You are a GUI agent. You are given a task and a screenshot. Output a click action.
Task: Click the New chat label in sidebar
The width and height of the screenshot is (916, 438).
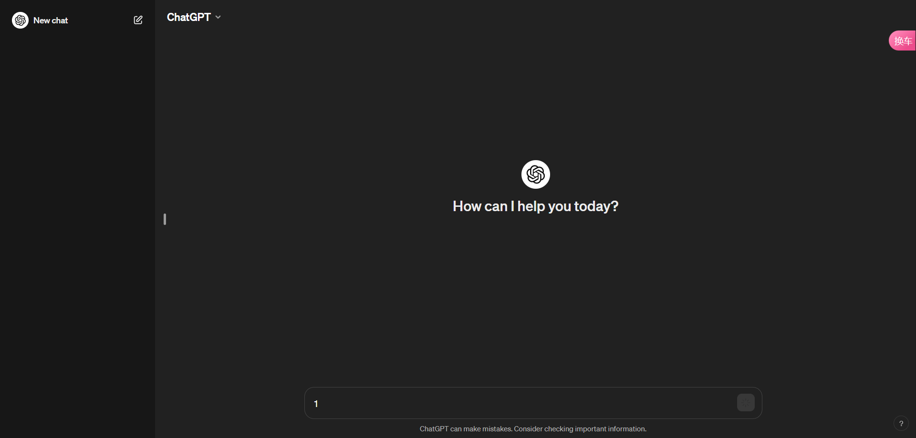tap(51, 20)
